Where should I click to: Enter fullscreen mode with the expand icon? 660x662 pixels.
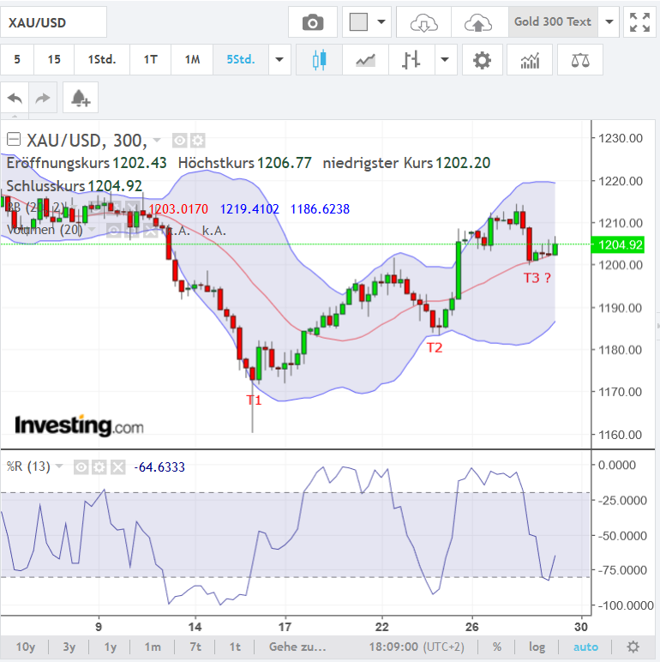[639, 22]
